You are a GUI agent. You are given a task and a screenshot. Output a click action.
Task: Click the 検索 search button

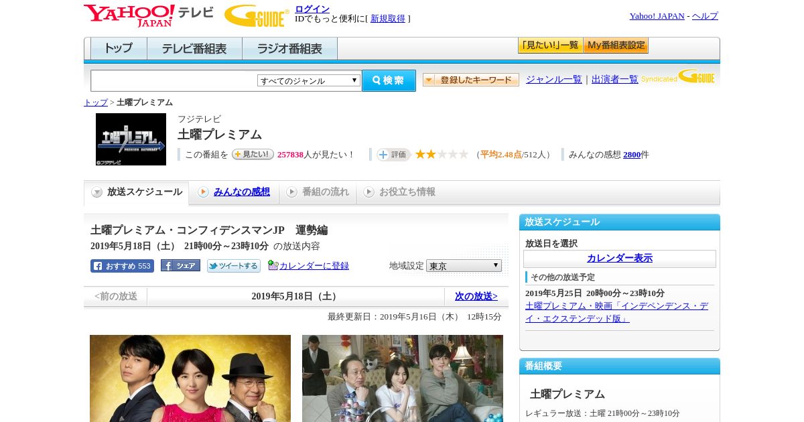click(x=389, y=80)
